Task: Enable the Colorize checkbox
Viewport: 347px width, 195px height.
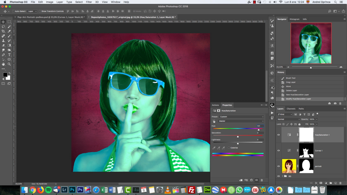Action: pos(229,148)
